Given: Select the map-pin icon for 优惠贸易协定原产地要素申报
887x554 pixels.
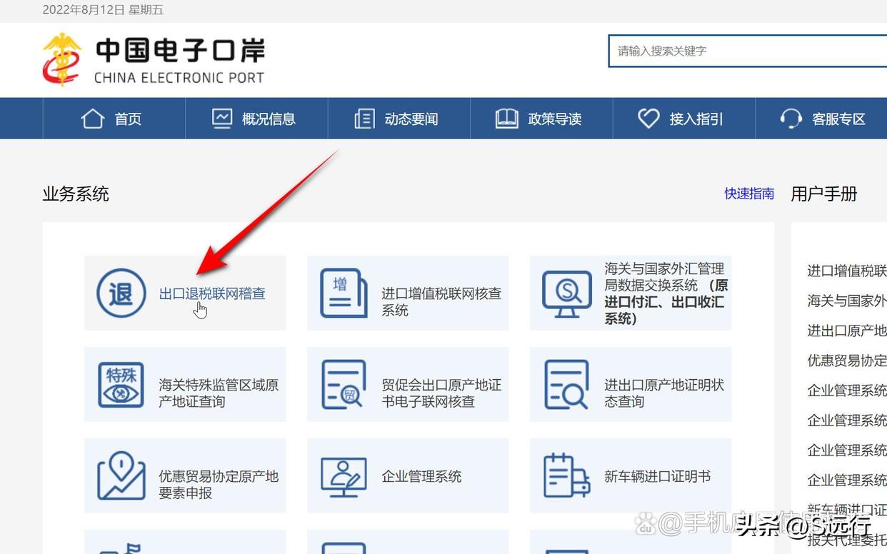Looking at the screenshot, I should pos(121,475).
